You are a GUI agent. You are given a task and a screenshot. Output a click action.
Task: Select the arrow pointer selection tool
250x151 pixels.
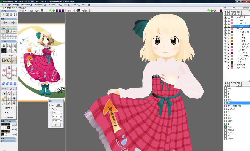[4, 46]
